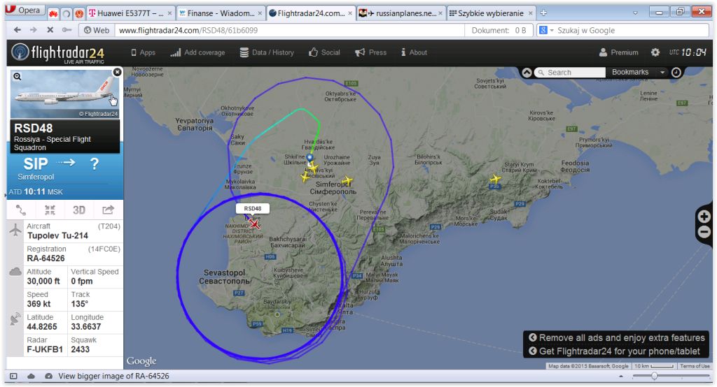Open the Web site-info badge
717x387 pixels.
click(x=97, y=30)
